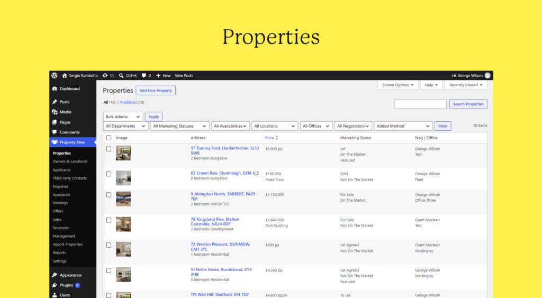Click the Posts pushpin icon
The height and width of the screenshot is (298, 542).
55,102
